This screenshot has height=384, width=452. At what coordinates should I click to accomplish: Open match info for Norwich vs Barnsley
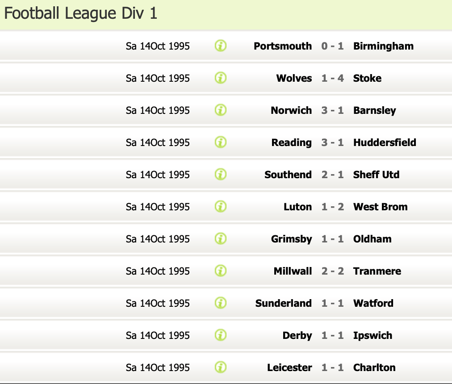[x=221, y=110]
